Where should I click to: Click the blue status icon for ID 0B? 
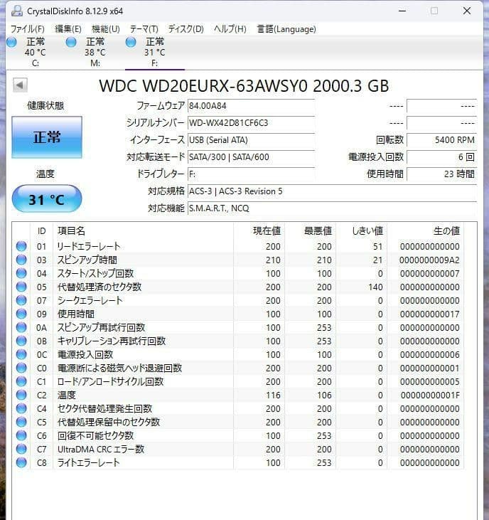coord(21,341)
